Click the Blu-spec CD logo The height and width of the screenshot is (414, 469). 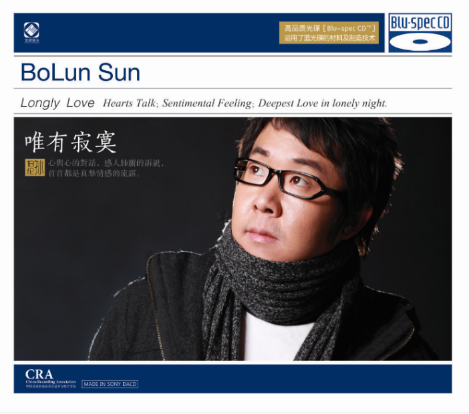pyautogui.click(x=420, y=33)
